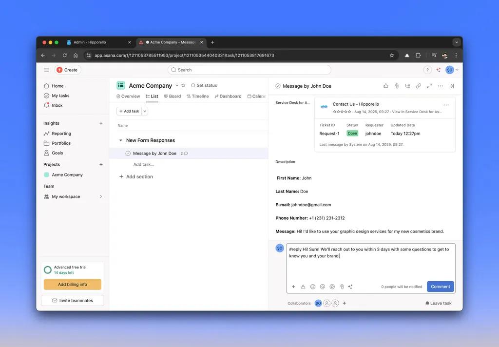The width and height of the screenshot is (499, 347).
Task: Click the attachment paperclip in task header
Action: click(x=397, y=86)
